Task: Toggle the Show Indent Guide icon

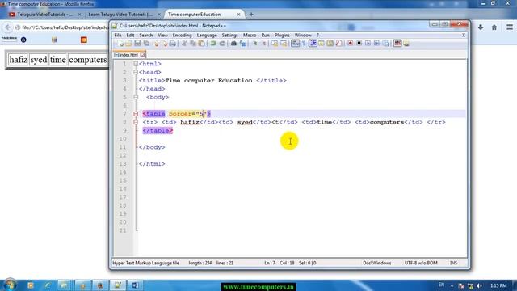Action: pyautogui.click(x=313, y=44)
